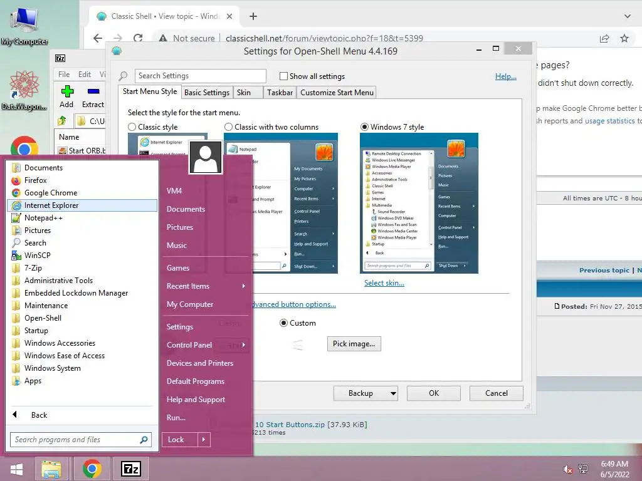Click the Extract button in 7-Zip

click(x=93, y=97)
